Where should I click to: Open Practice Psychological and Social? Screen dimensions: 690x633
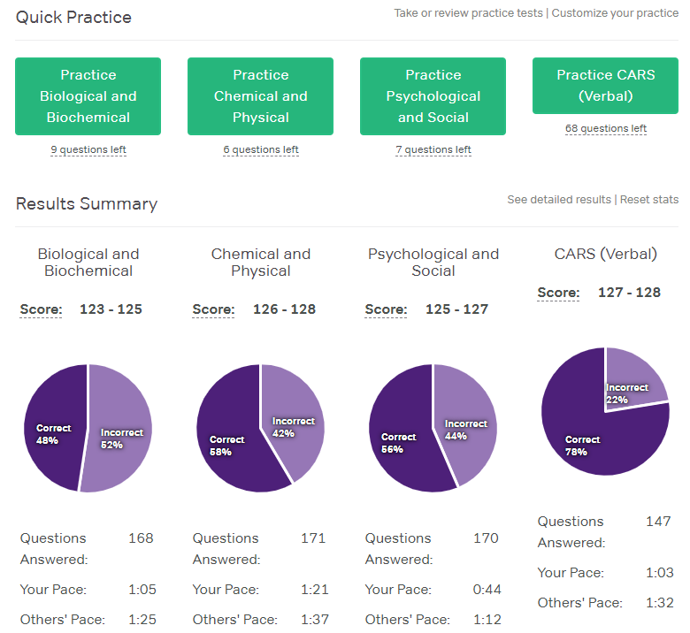pyautogui.click(x=433, y=96)
